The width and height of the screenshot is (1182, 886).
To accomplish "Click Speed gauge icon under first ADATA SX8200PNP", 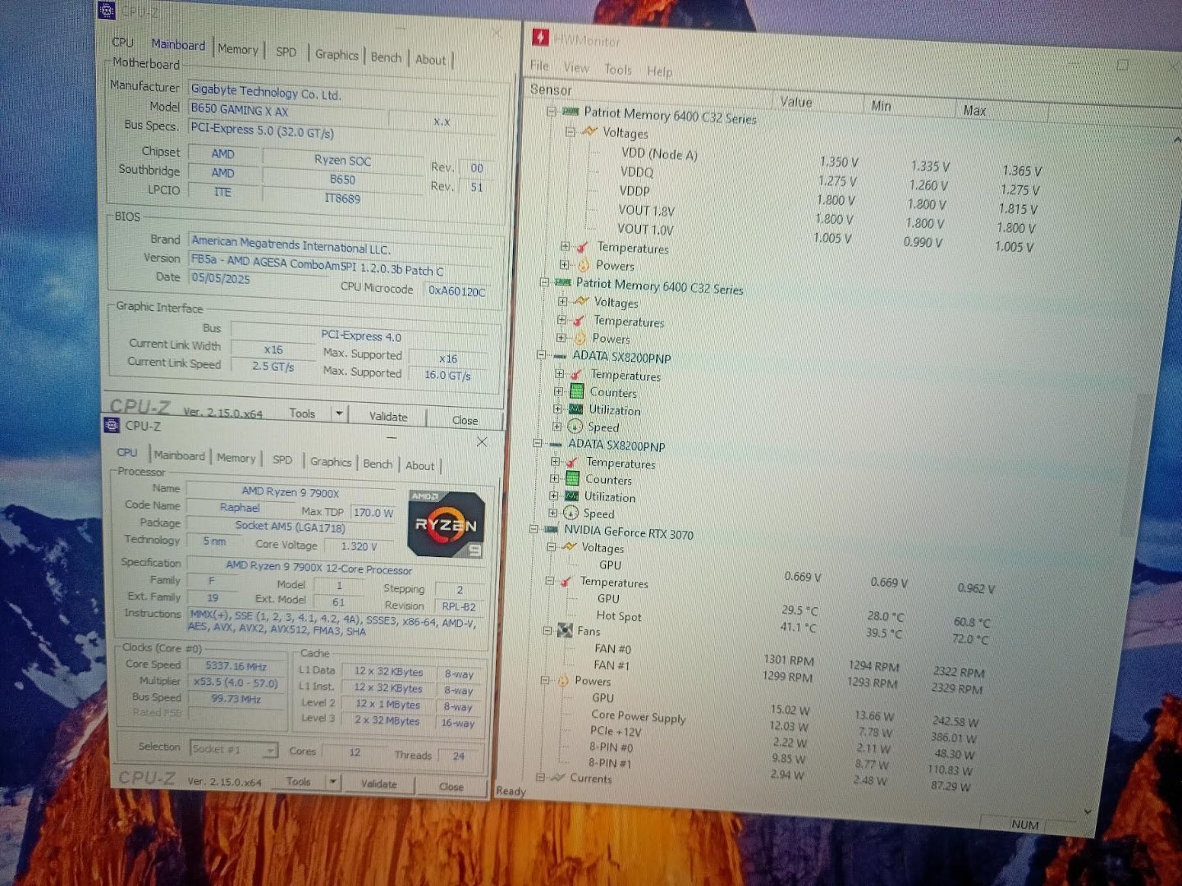I will (575, 426).
